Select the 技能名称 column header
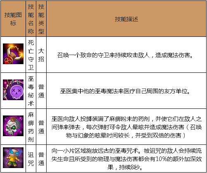207x173 pixels. [31, 19]
